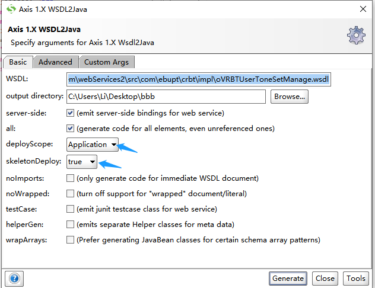Viewport: 375px width, 288px height.
Task: Open the deployScope dropdown
Action: 93,145
